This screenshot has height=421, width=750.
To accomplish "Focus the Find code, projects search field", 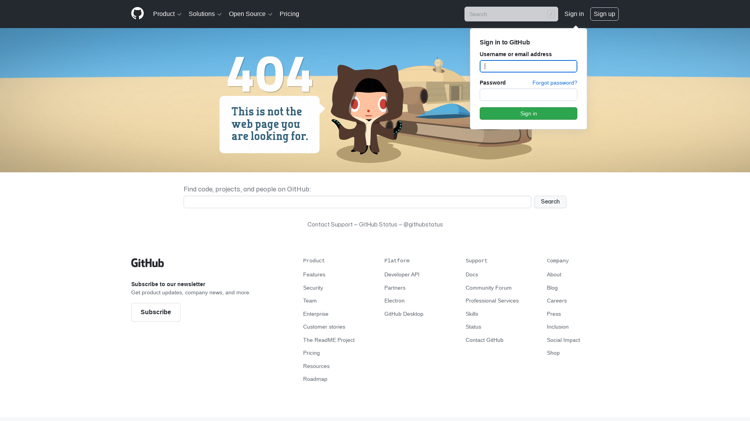I will [357, 202].
